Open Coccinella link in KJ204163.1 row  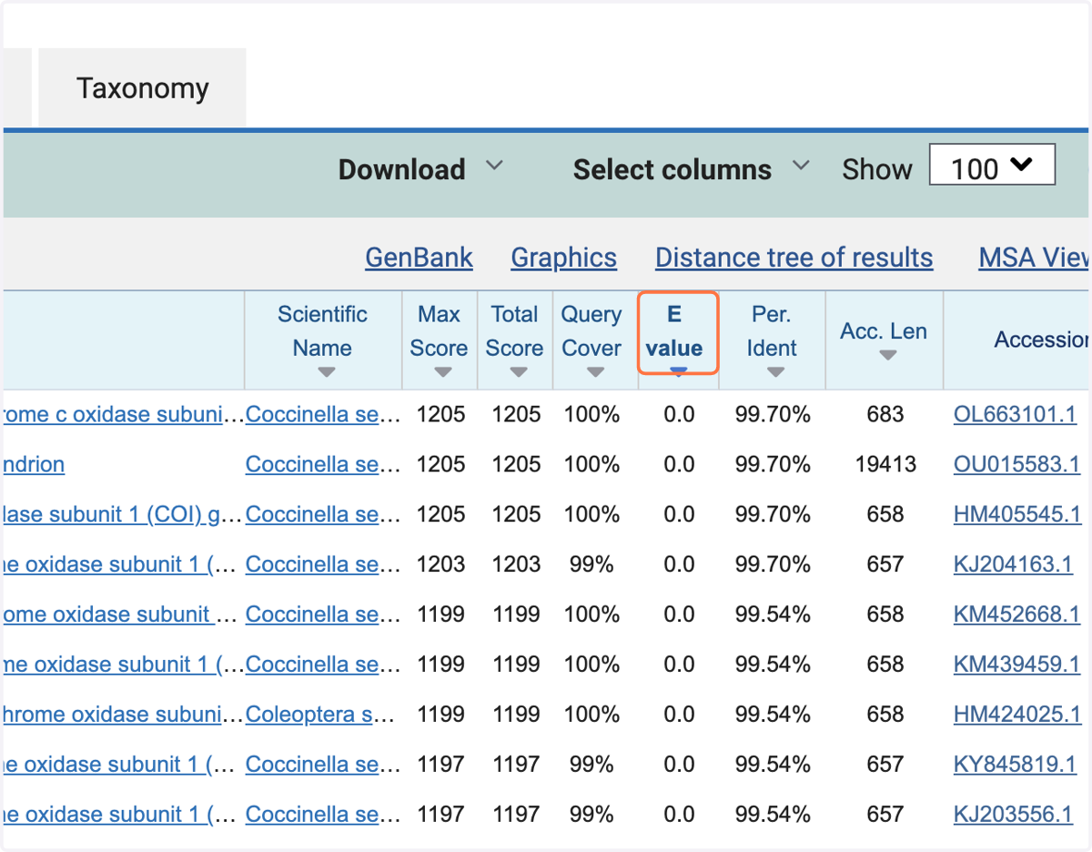click(323, 564)
